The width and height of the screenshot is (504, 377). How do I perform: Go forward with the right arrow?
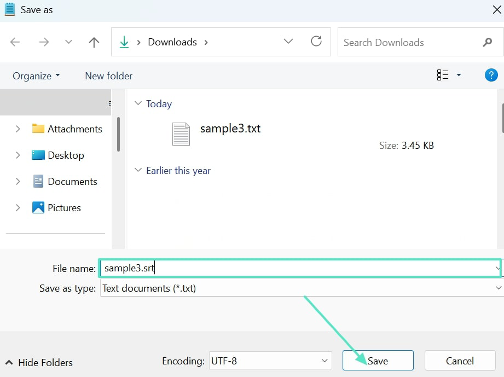[x=44, y=42]
